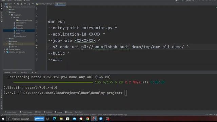Toggle the Bookmarks side tool button
This screenshot has width=217, height=122.
(x=1, y=94)
